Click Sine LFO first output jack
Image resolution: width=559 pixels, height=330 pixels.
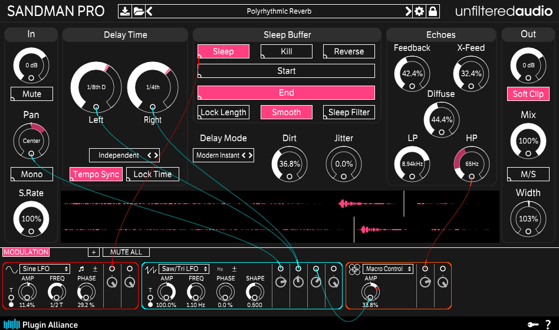tap(112, 269)
